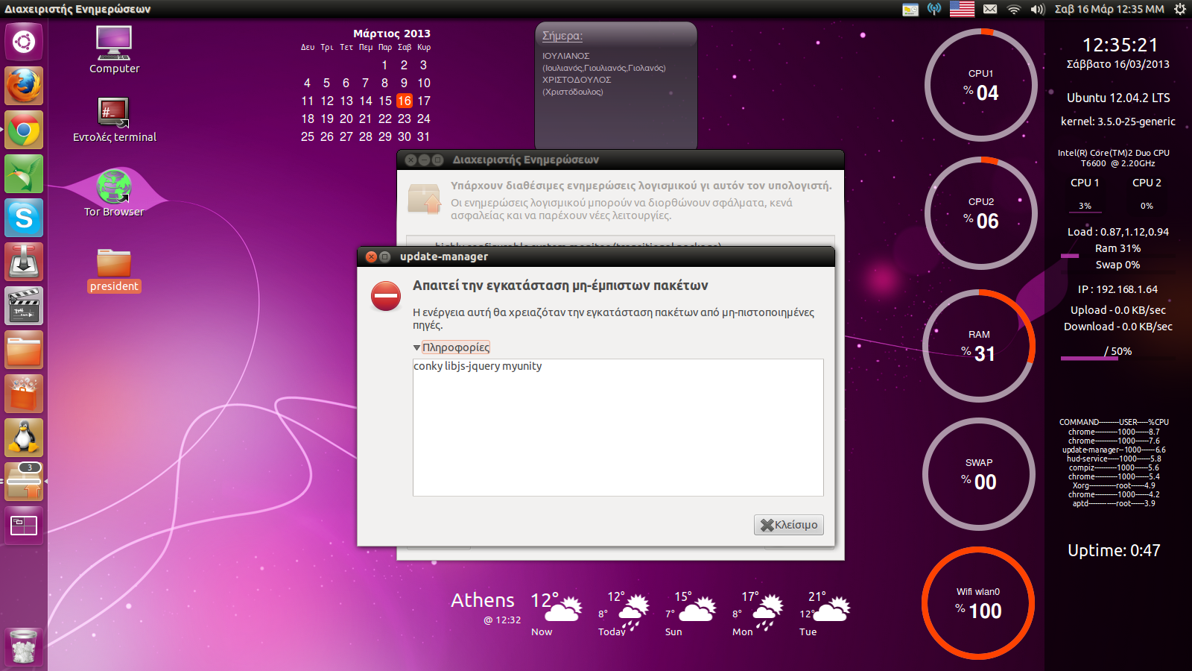
Task: Click the Wi-Fi network indicator
Action: 1013,9
